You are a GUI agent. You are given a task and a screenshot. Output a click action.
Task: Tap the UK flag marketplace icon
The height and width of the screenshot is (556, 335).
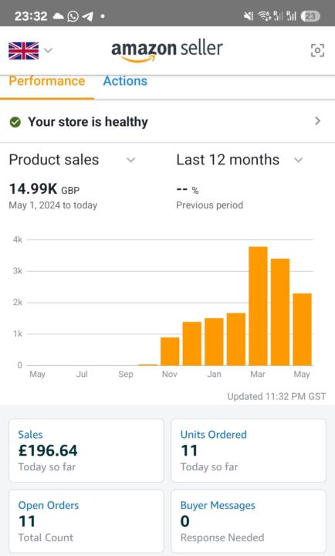tap(23, 50)
